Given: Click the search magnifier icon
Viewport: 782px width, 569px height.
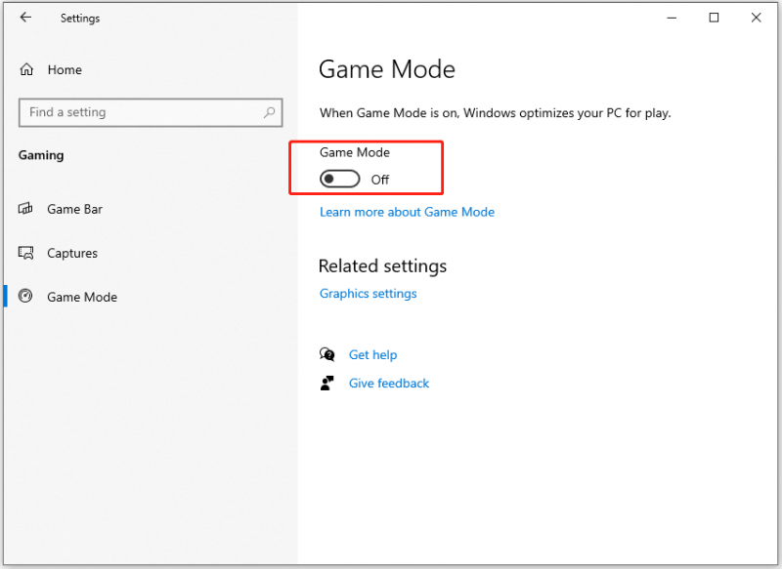Looking at the screenshot, I should click(270, 112).
